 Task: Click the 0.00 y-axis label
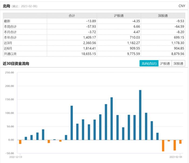(11, 140)
